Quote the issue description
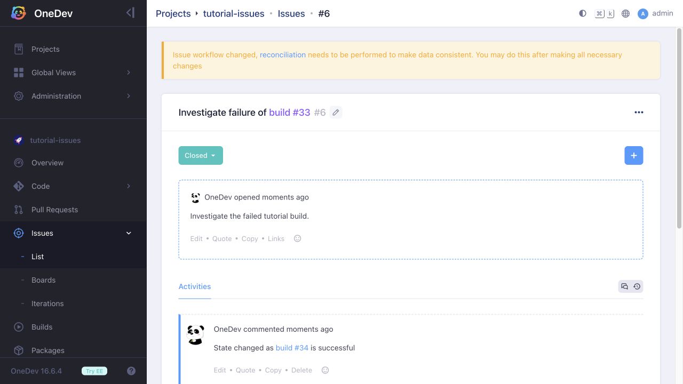683x384 pixels. 222,238
